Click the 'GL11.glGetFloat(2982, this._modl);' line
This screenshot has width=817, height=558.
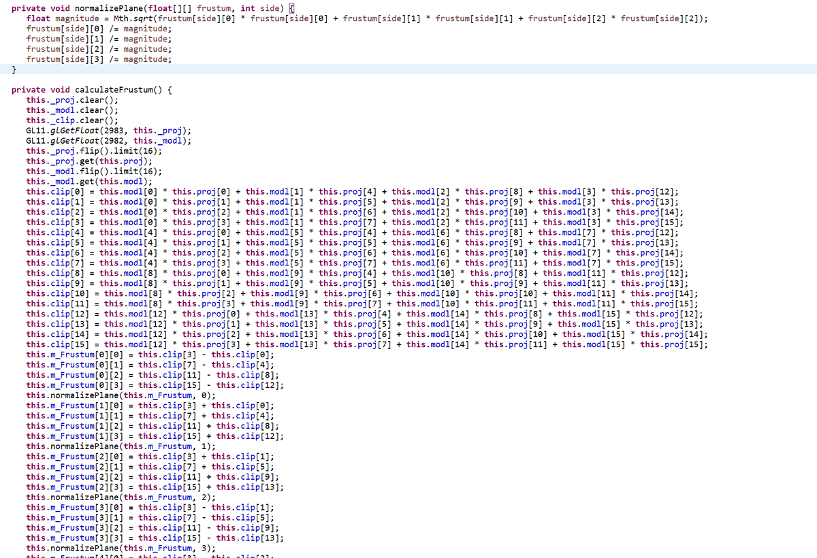pos(109,141)
